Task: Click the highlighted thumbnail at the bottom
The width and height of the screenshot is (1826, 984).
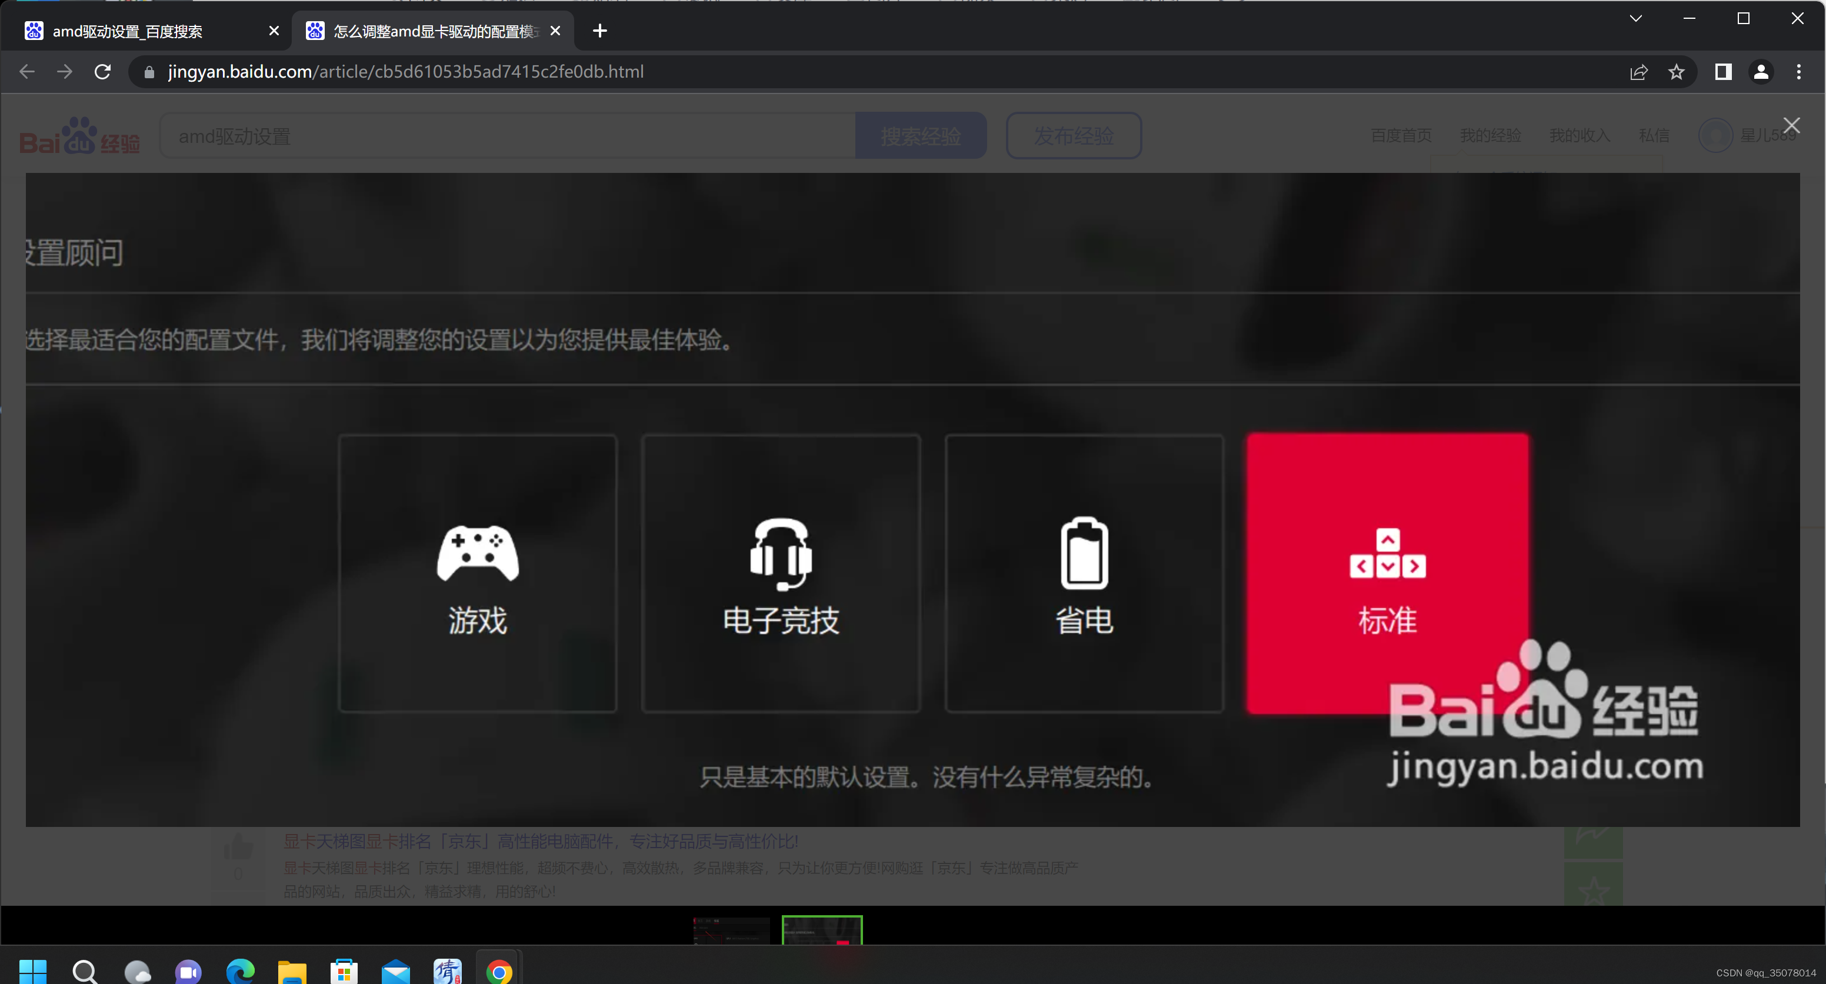Action: 822,936
